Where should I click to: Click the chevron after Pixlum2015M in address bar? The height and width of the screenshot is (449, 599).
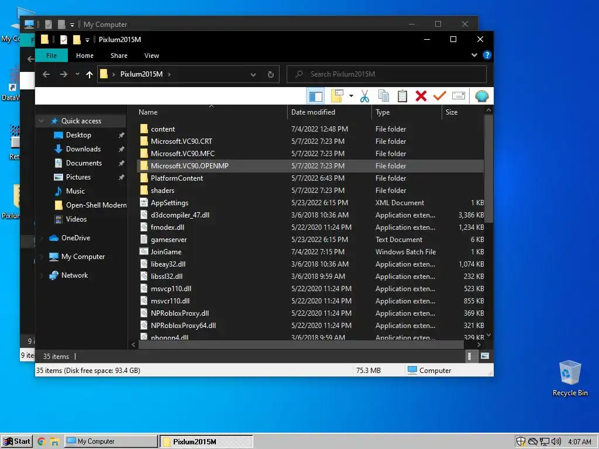(x=169, y=74)
